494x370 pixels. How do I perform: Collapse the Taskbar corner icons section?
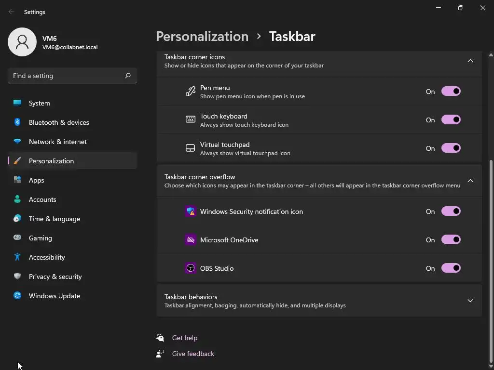point(470,61)
